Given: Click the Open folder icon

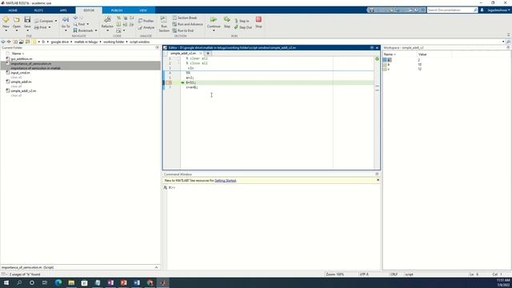Looking at the screenshot, I should point(17,20).
